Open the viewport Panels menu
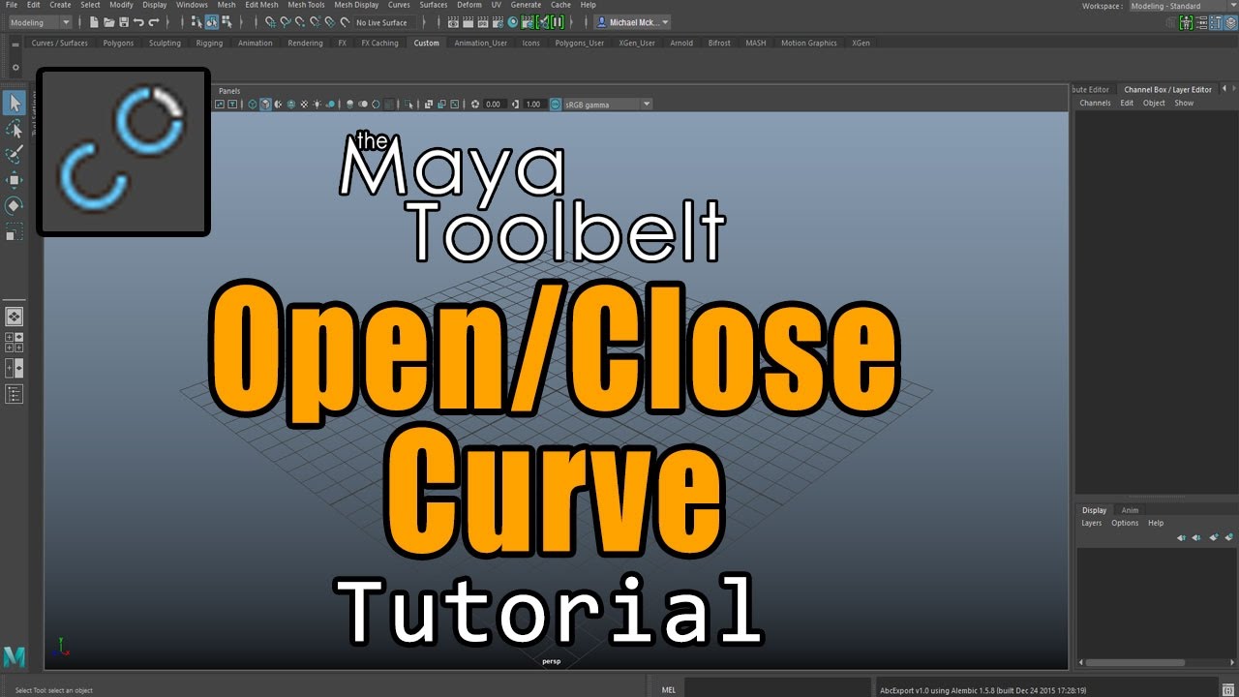 229,91
